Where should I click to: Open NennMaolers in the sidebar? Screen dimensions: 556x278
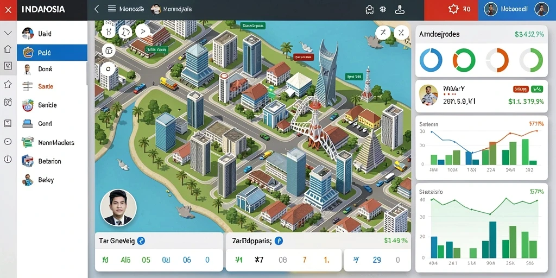(52, 143)
